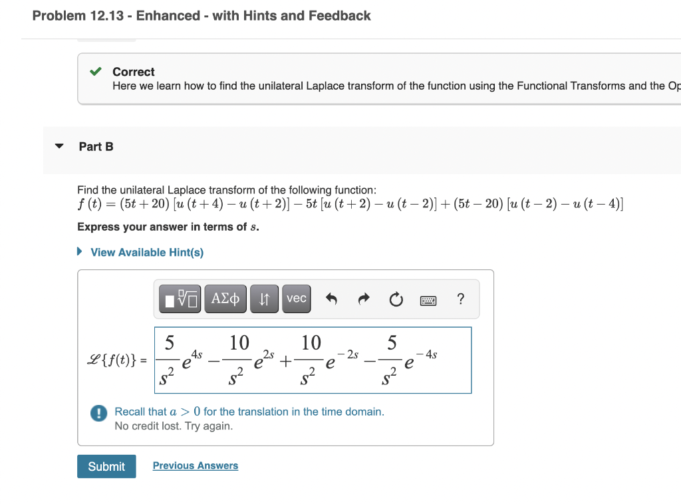The height and width of the screenshot is (504, 681).
Task: Select the Part B section header
Action: (x=96, y=146)
